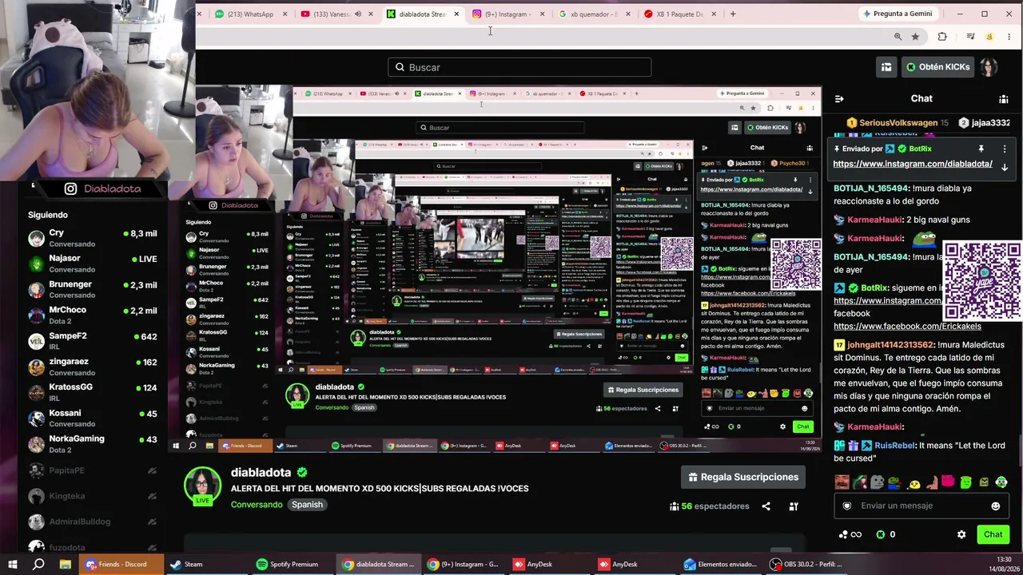Screen dimensions: 1023x575
Task: Switch to the XB 1 Paquete De tab
Action: [x=679, y=14]
